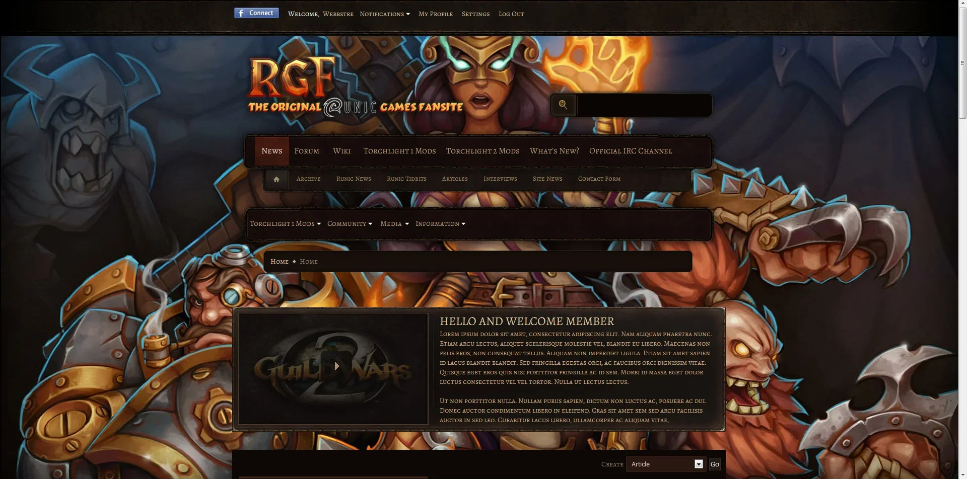Open the Create Article type dropdown
967x479 pixels.
coord(665,464)
